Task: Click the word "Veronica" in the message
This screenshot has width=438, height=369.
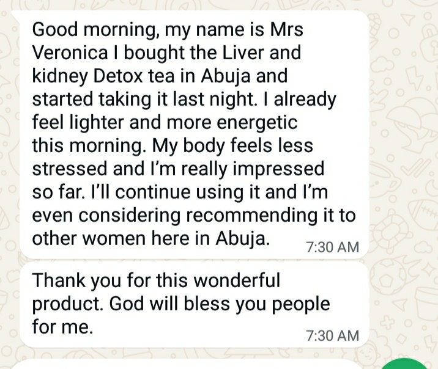Action: click(x=70, y=53)
